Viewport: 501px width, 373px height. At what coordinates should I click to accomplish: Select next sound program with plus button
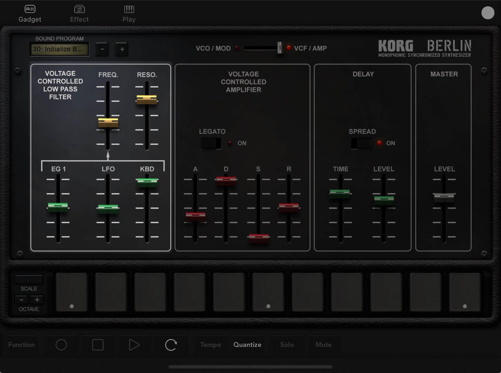click(x=122, y=49)
